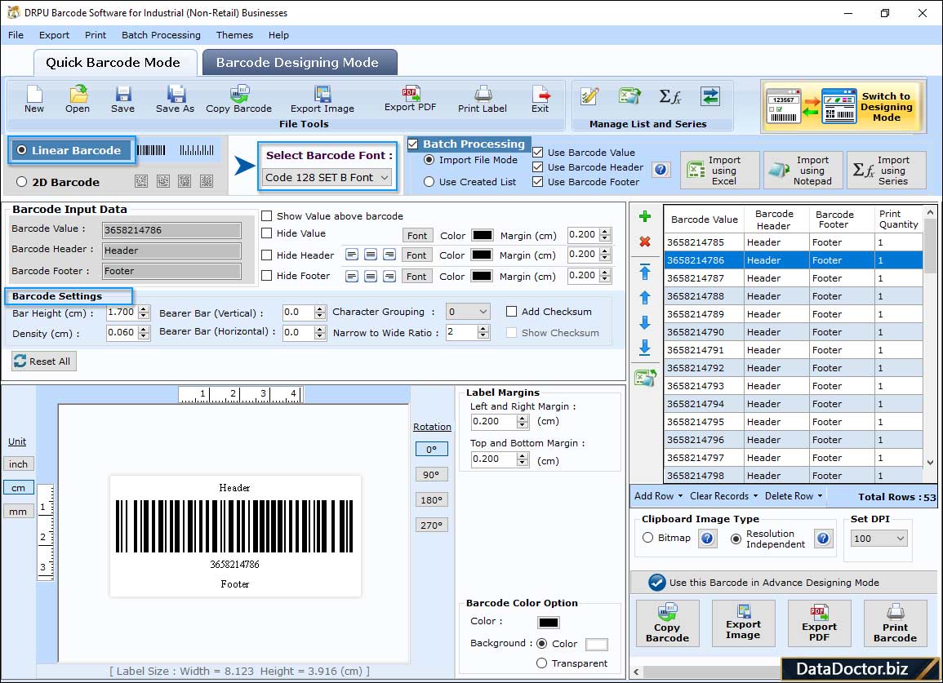This screenshot has height=683, width=943.
Task: Select the Use Created List option
Action: pos(429,182)
